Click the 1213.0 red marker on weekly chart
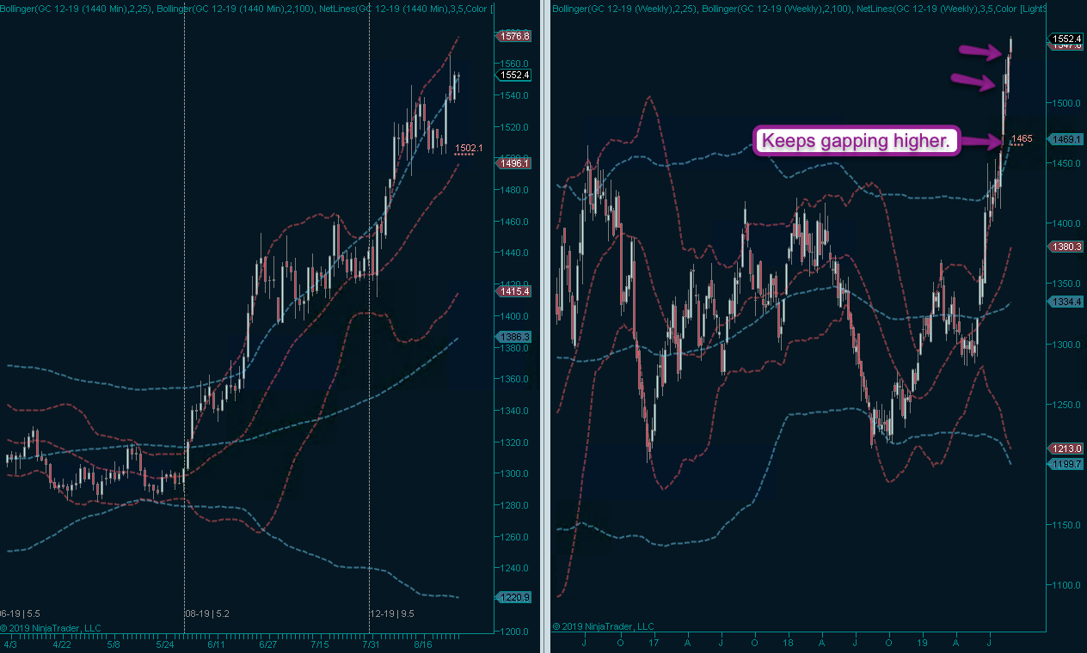Image resolution: width=1087 pixels, height=653 pixels. click(x=1066, y=449)
